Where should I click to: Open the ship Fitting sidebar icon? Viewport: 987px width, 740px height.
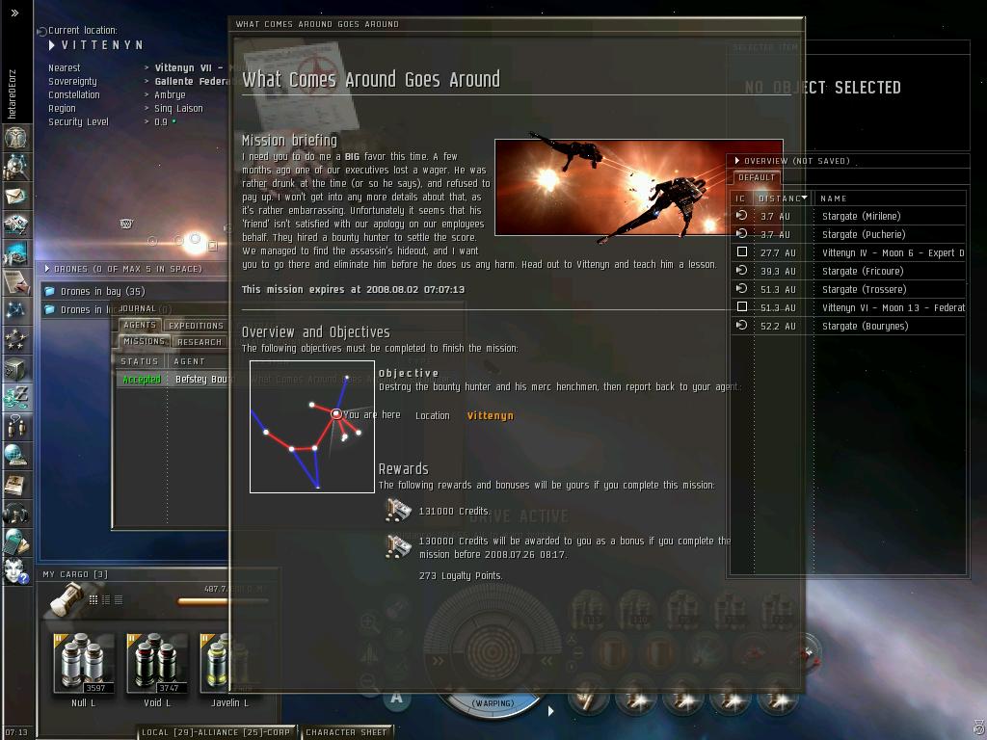coord(15,225)
